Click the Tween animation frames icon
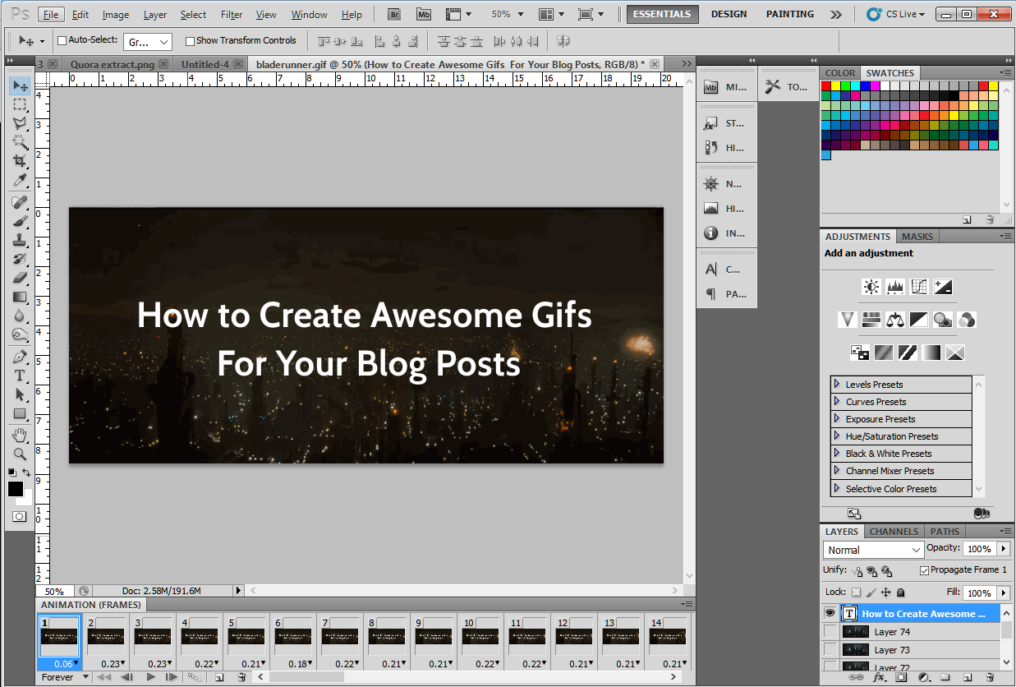 tap(195, 677)
